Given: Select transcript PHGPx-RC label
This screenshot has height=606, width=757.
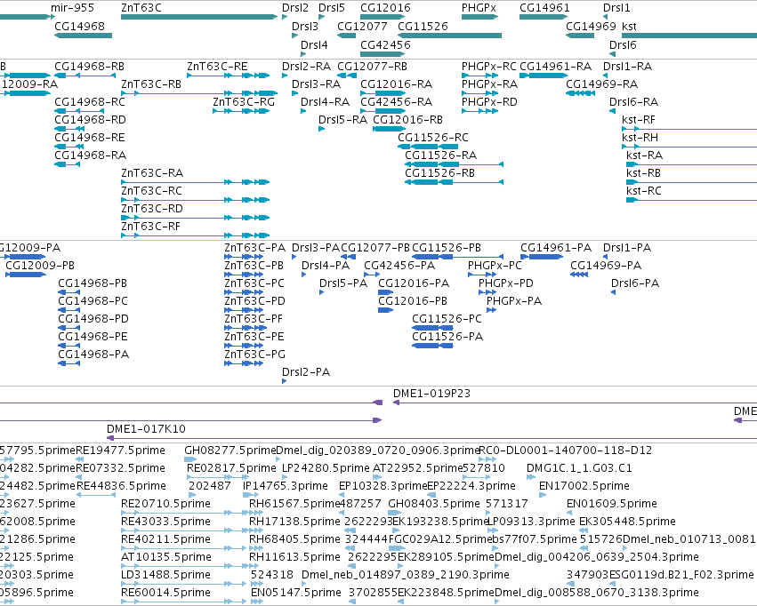Looking at the screenshot, I should click(x=489, y=66).
